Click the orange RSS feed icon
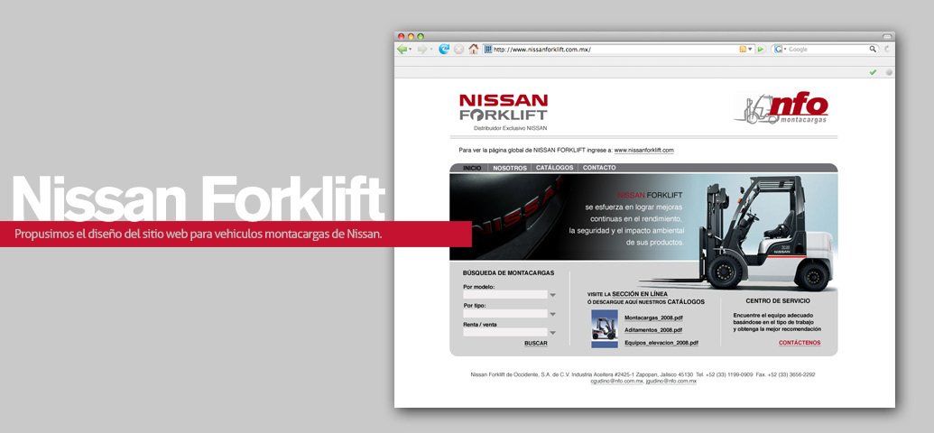 [743, 50]
